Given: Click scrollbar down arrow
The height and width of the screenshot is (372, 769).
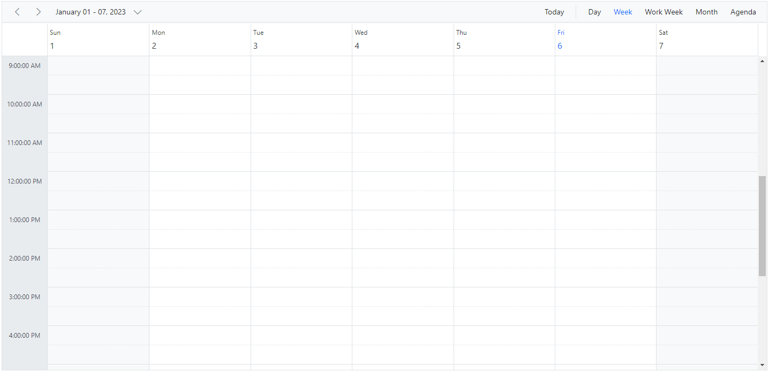Looking at the screenshot, I should tap(763, 365).
